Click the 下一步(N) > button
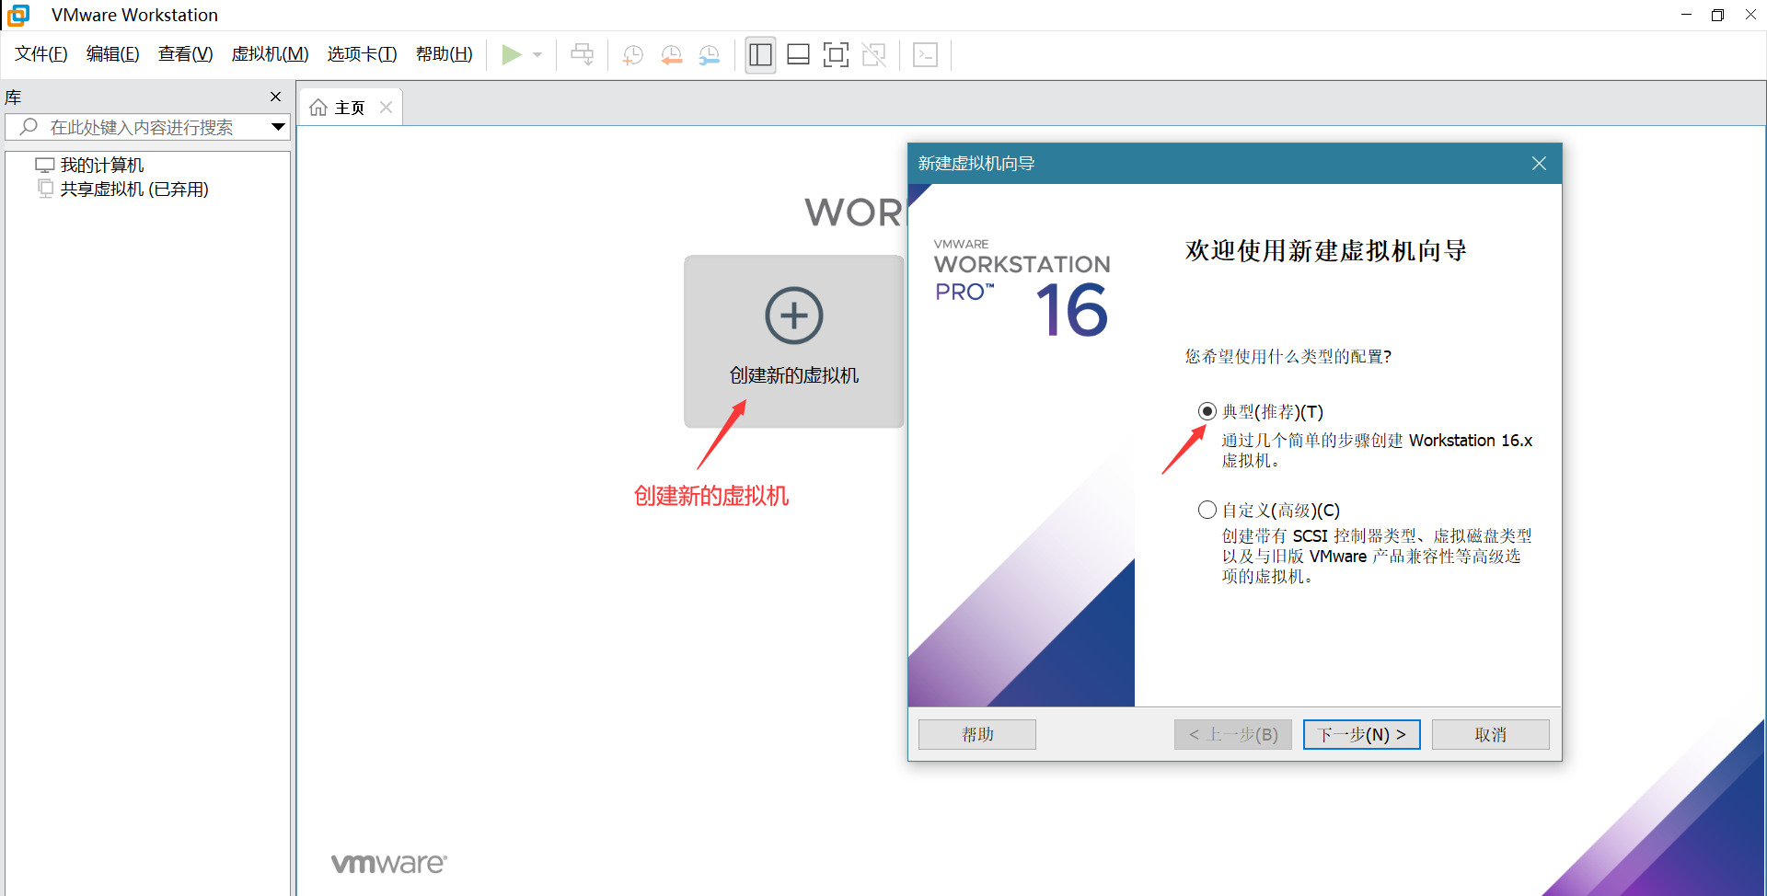This screenshot has height=896, width=1767. click(1361, 734)
